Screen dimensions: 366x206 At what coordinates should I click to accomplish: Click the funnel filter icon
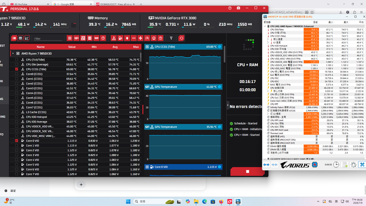point(171,38)
